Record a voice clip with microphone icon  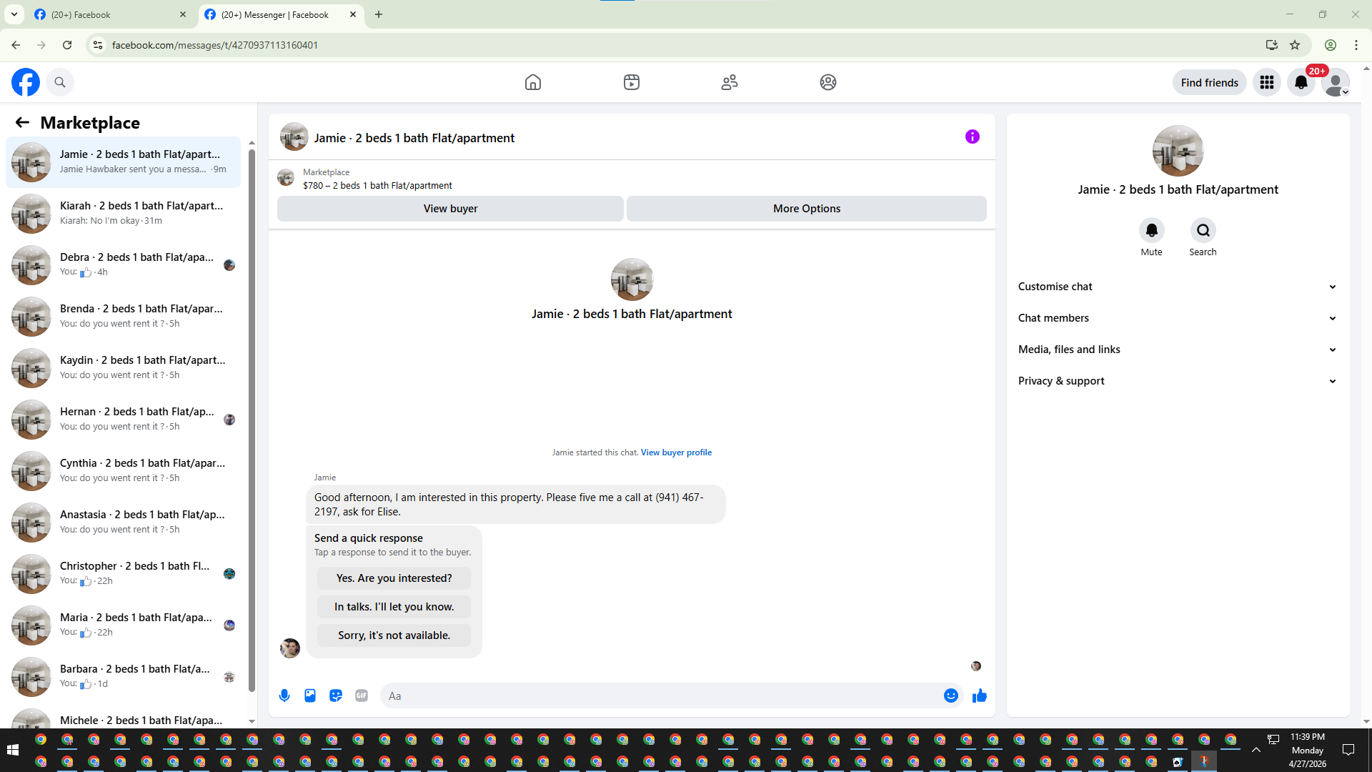click(284, 696)
